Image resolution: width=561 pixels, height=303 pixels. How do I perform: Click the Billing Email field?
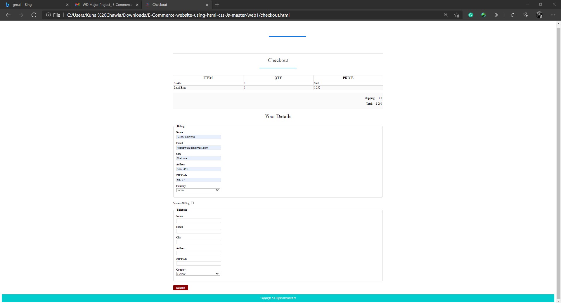(x=198, y=148)
